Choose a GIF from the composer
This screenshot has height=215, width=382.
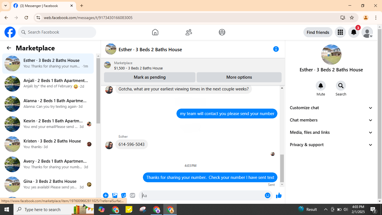[x=133, y=195]
